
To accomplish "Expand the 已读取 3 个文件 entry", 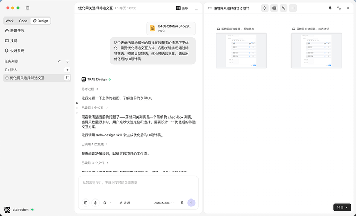I will click(95, 163).
